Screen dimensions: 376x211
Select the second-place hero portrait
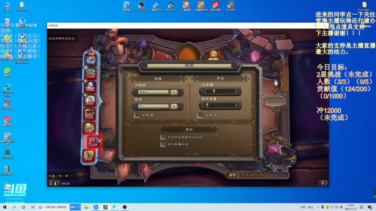pos(91,73)
